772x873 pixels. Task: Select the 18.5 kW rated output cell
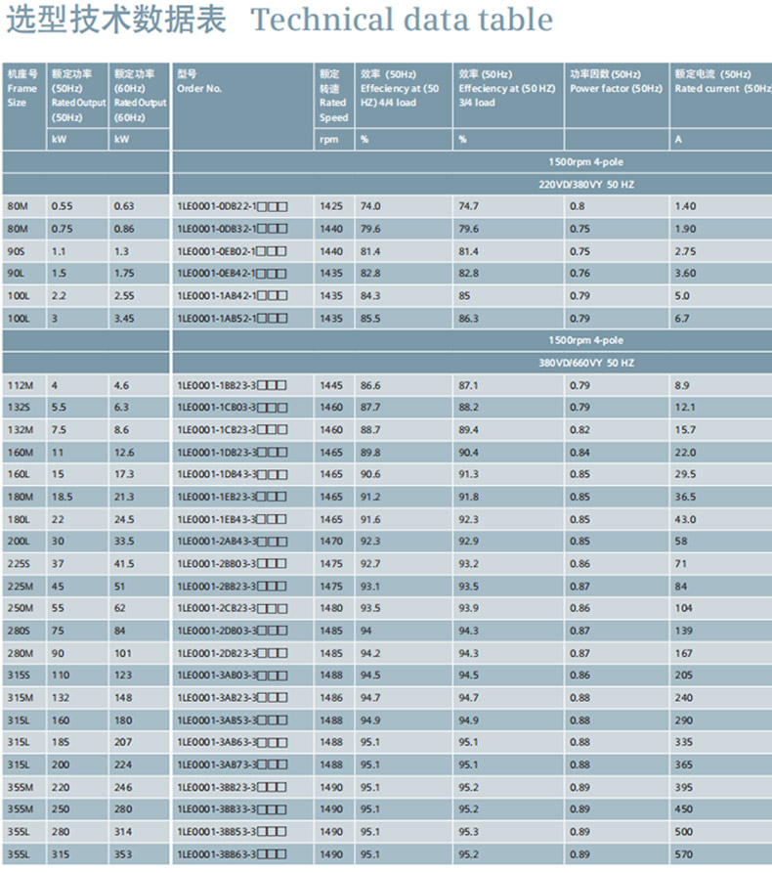coord(63,497)
